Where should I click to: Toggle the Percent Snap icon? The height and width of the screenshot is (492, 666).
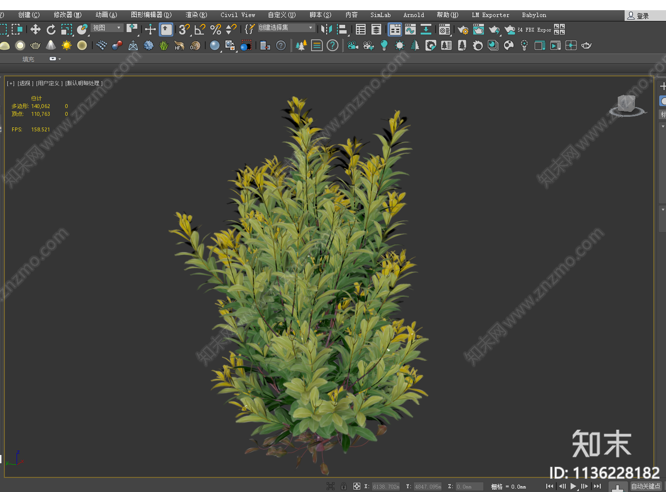click(215, 30)
